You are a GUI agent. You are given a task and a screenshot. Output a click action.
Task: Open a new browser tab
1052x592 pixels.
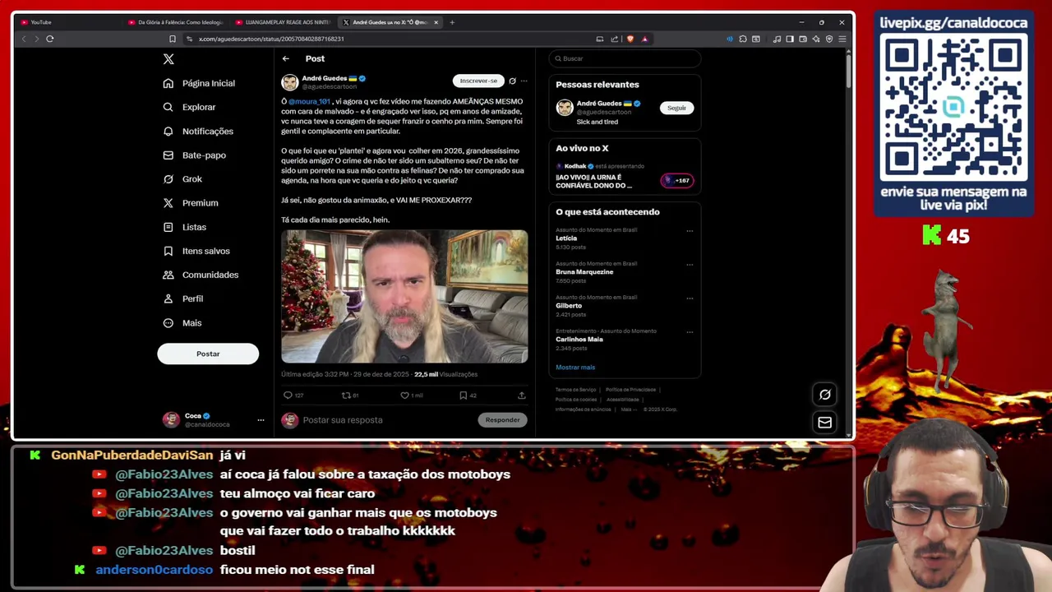[452, 22]
